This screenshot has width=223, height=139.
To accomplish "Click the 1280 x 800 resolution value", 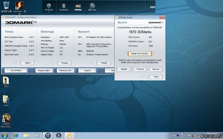I will (x=64, y=37).
